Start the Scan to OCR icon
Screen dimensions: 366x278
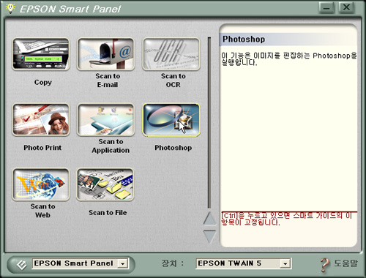pos(171,54)
